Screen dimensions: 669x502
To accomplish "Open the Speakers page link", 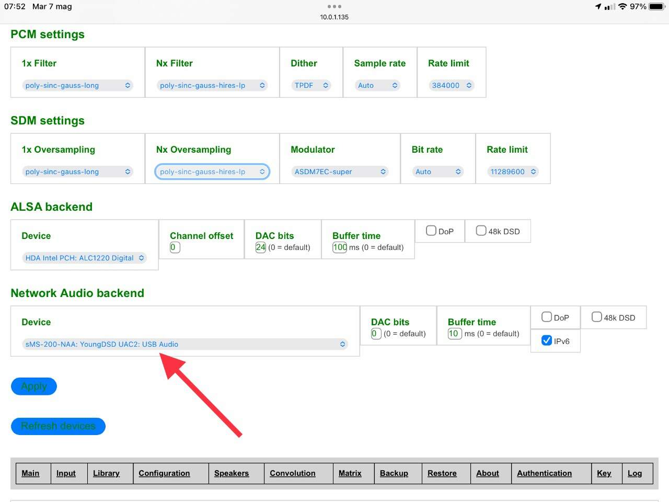I will click(x=232, y=473).
